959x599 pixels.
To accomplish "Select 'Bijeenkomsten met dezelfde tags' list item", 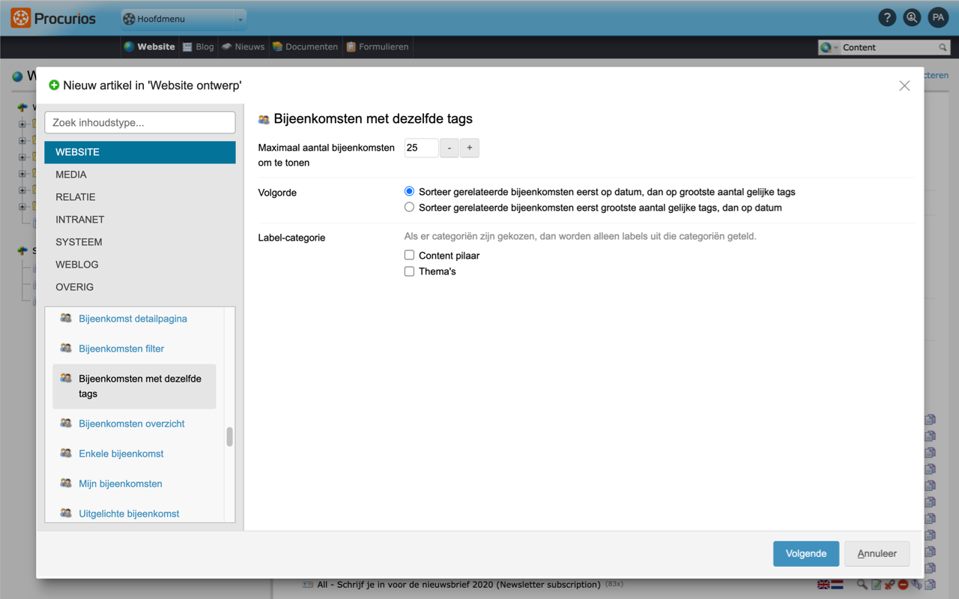I will 134,386.
